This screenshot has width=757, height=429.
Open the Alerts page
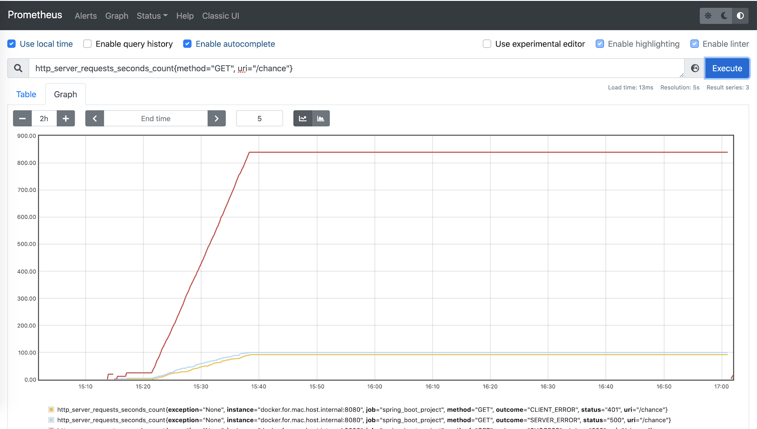pos(85,16)
